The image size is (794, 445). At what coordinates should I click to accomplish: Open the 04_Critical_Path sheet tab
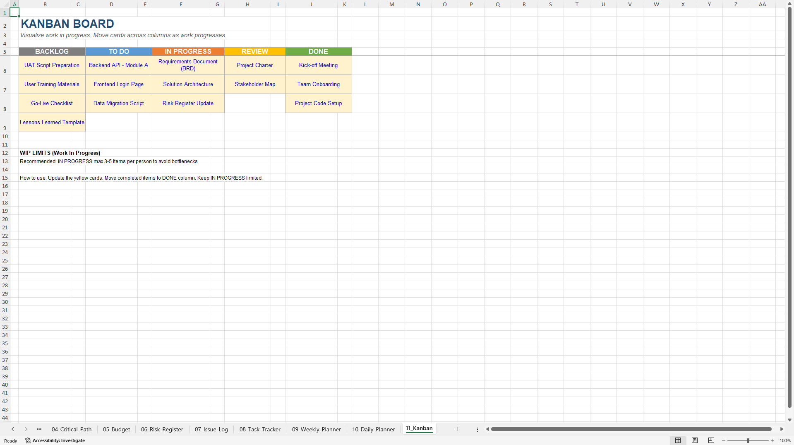(x=72, y=429)
